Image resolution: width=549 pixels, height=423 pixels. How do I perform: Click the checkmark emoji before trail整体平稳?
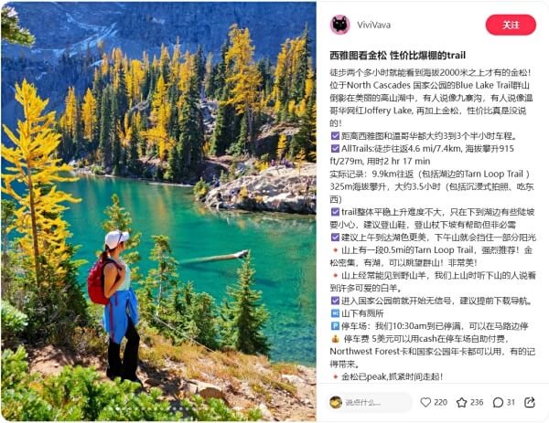335,212
